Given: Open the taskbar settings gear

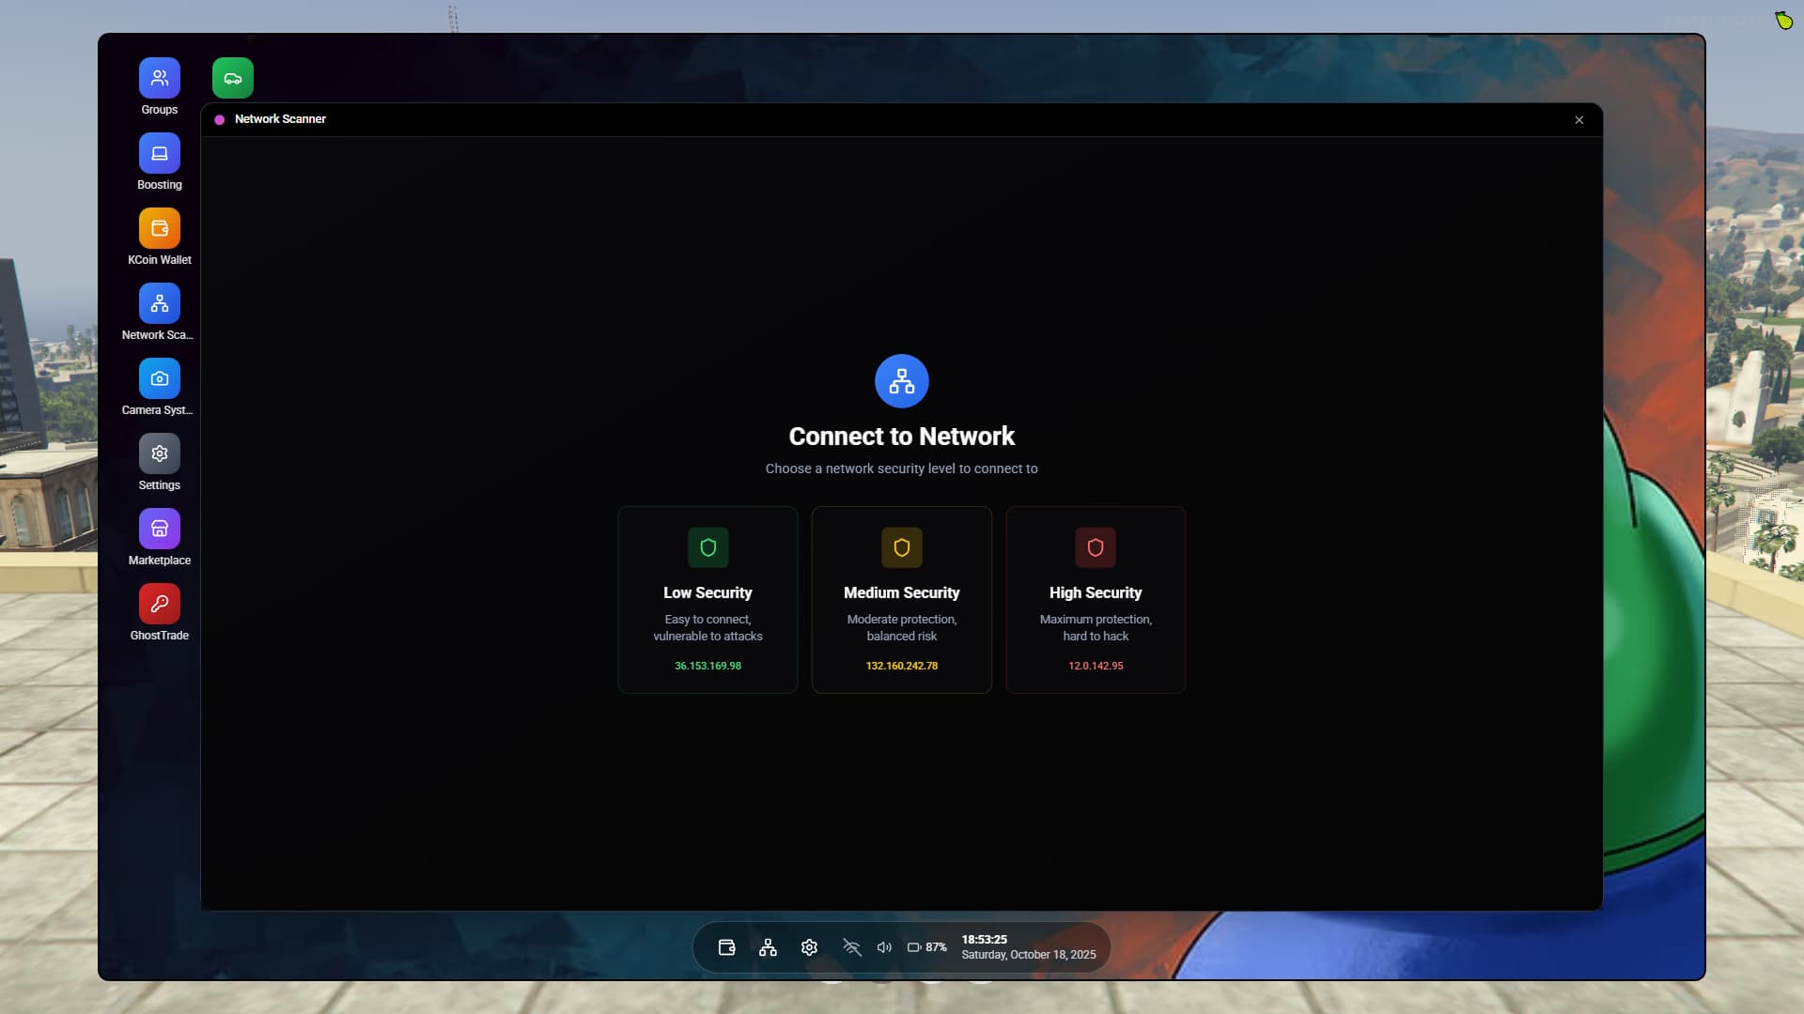Looking at the screenshot, I should point(809,947).
